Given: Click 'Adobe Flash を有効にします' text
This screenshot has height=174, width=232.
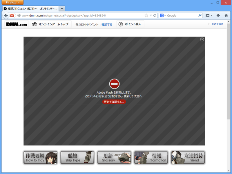Looking at the screenshot, I should 114,93.
